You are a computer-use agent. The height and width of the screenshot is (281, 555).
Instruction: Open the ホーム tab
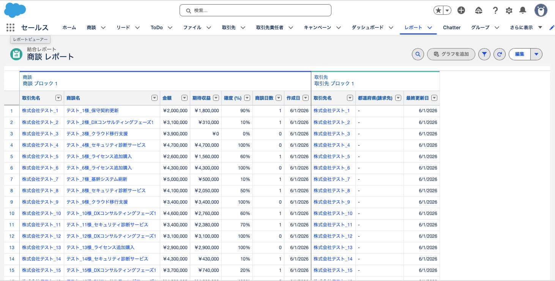click(69, 27)
